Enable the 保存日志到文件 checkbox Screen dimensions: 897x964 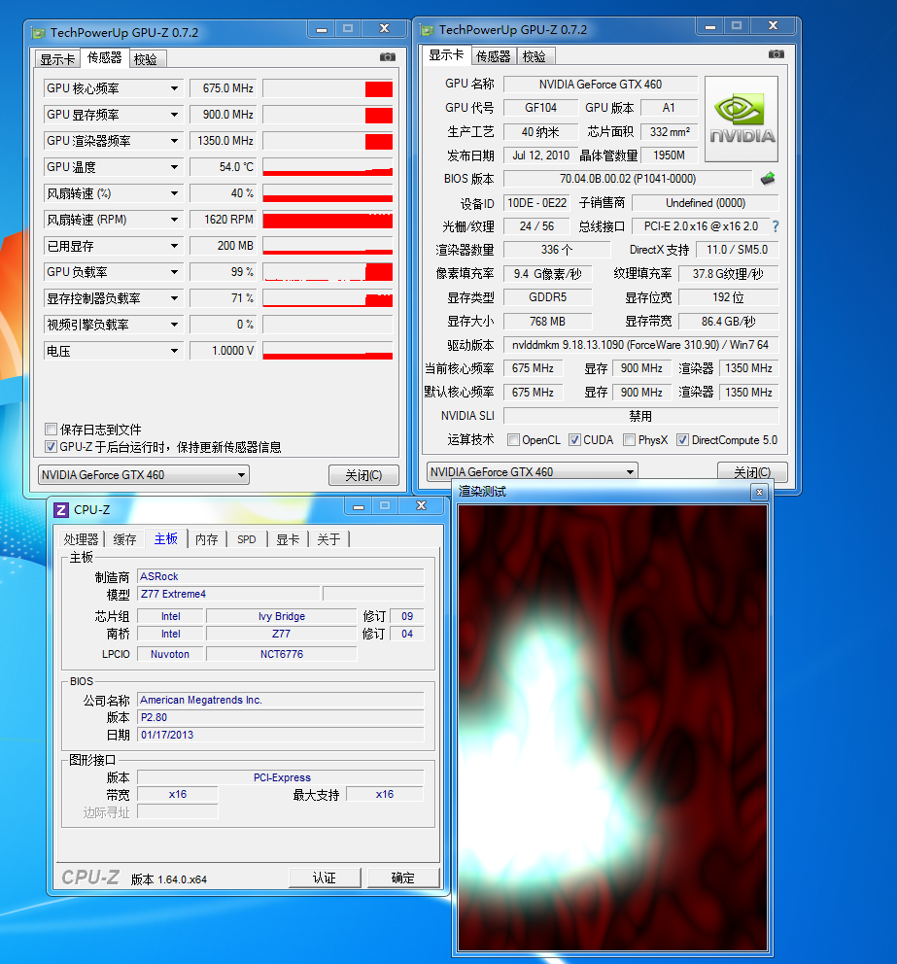point(52,430)
